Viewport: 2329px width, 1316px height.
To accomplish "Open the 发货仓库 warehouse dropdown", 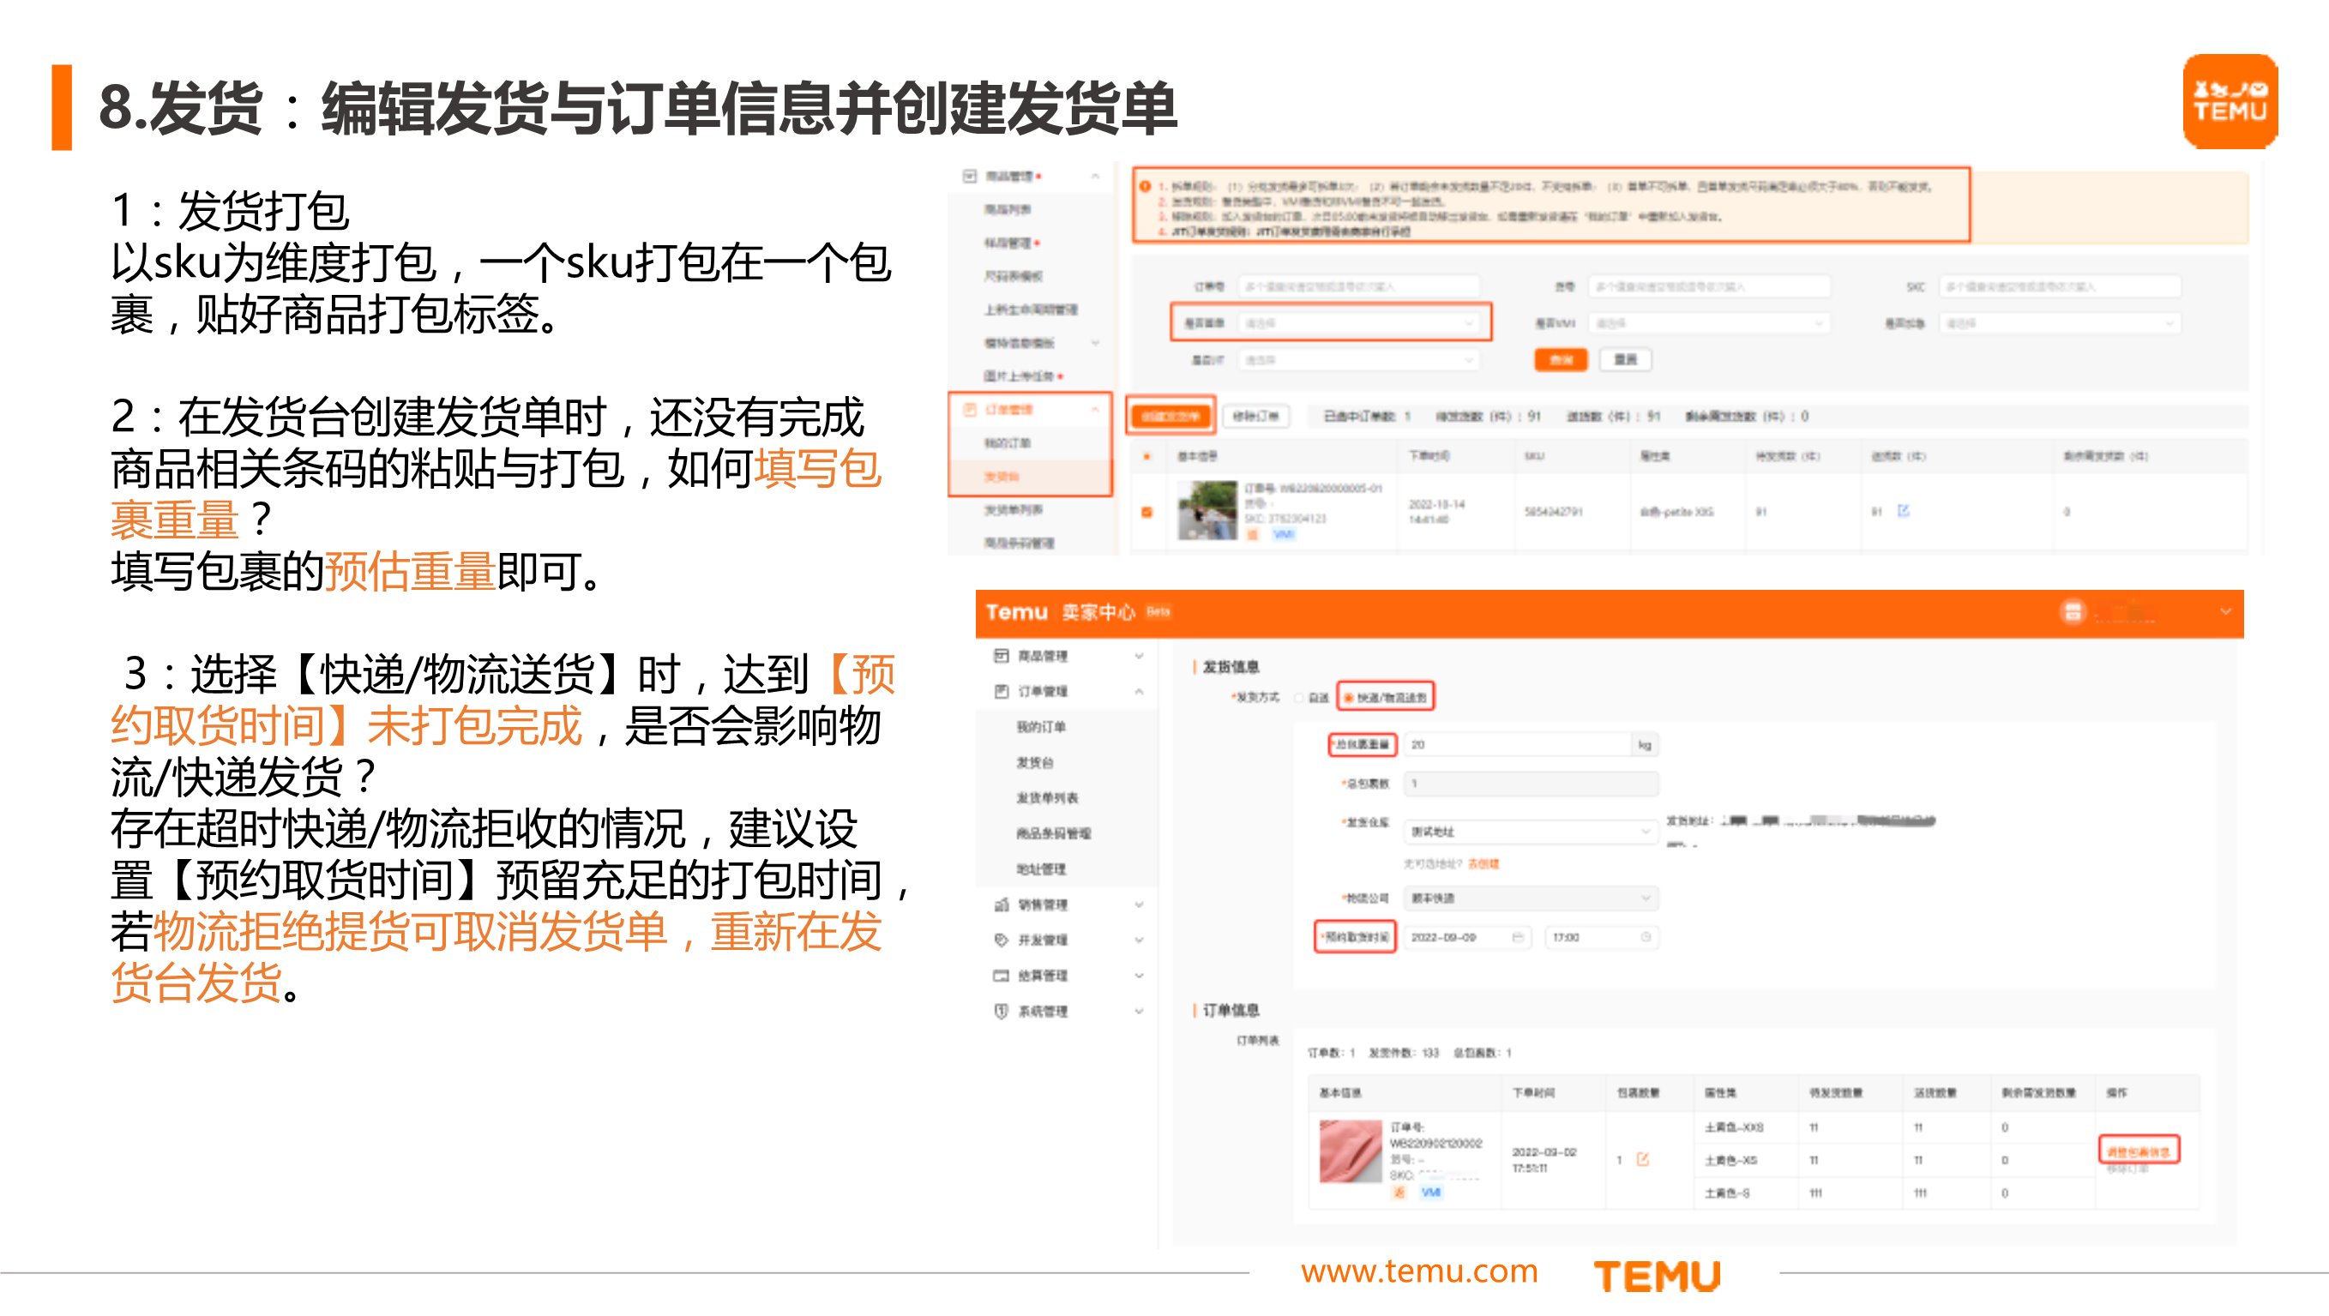I will pos(1531,831).
